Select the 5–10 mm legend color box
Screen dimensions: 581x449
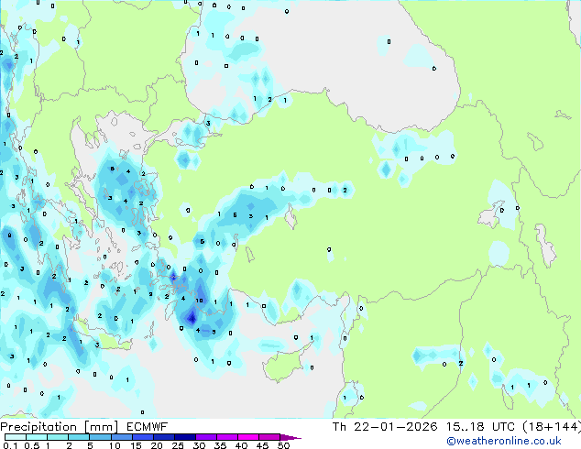[100, 437]
